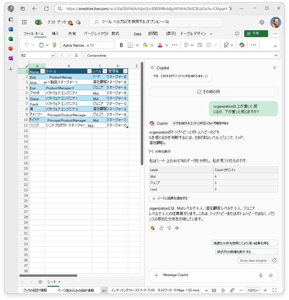Apply the fill color swatch
This screenshot has width=289, height=300.
[145, 45]
